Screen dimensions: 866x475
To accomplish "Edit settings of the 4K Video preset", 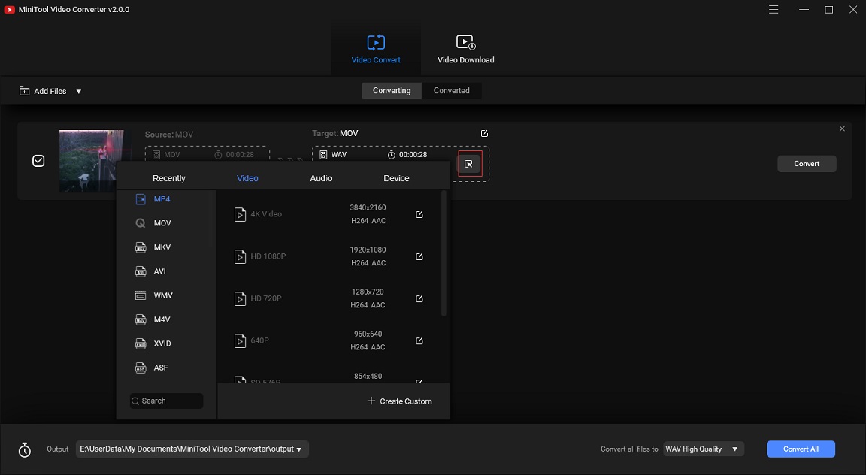I will pos(419,214).
